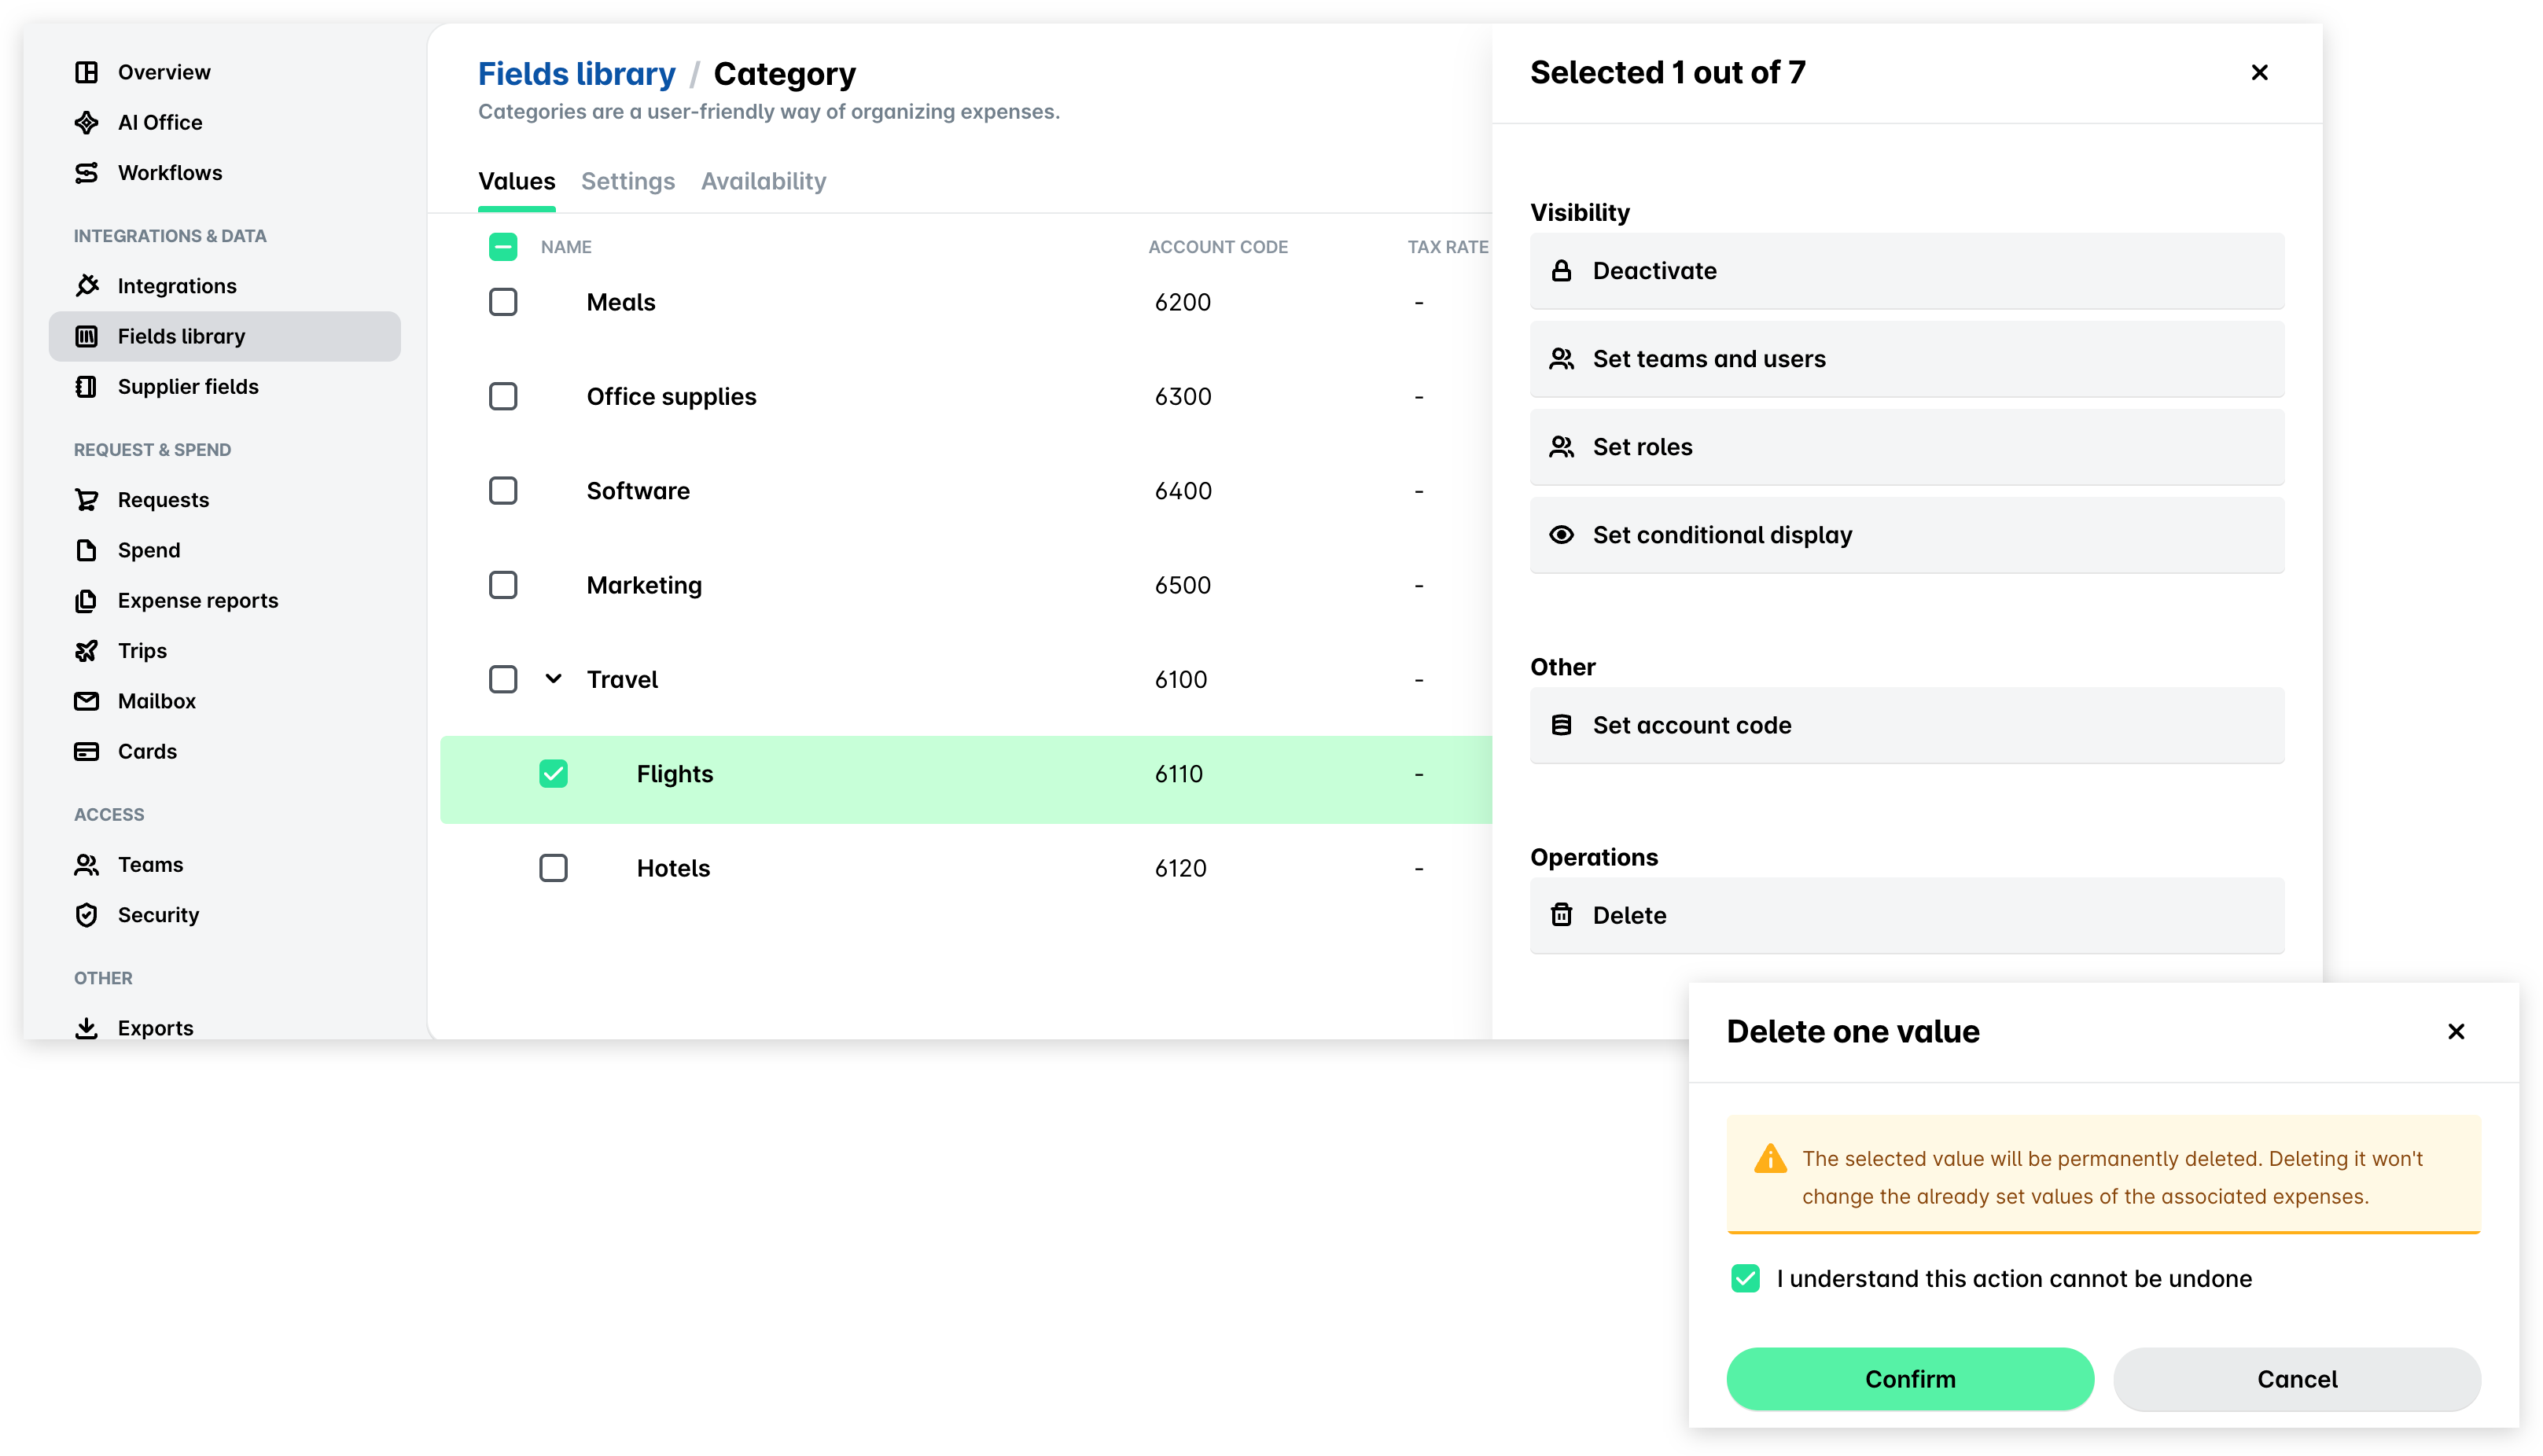The image size is (2543, 1456).
Task: Click account code 6500
Action: (x=1183, y=585)
